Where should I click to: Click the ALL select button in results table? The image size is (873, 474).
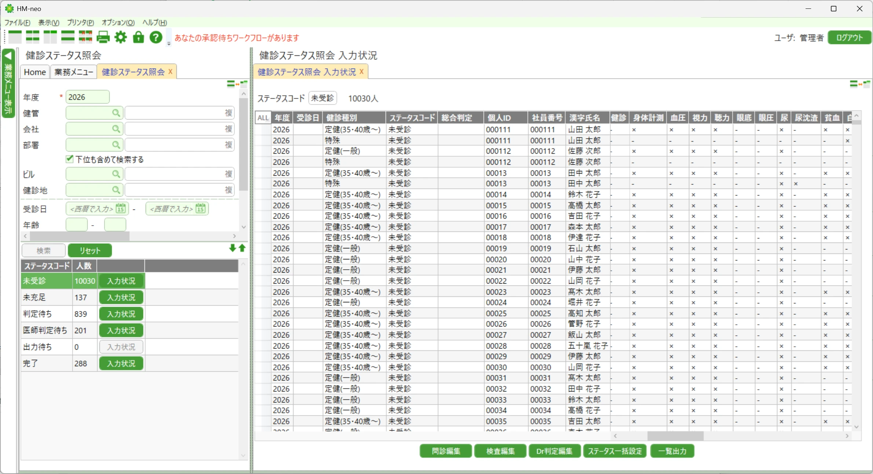click(x=263, y=118)
